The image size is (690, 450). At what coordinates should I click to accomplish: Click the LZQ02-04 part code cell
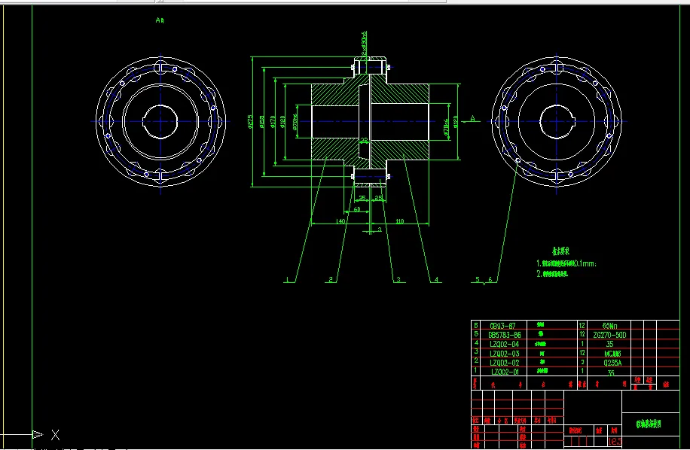coord(504,344)
